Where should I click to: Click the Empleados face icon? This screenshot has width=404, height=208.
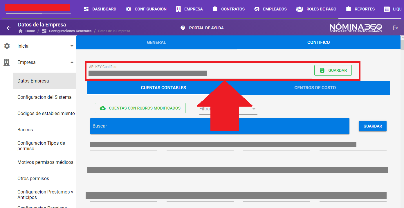pyautogui.click(x=257, y=9)
